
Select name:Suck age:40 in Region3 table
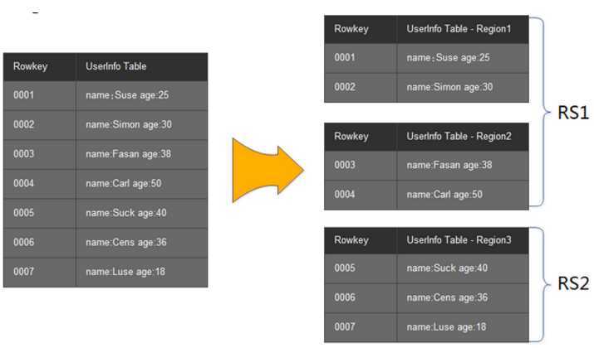click(x=447, y=268)
